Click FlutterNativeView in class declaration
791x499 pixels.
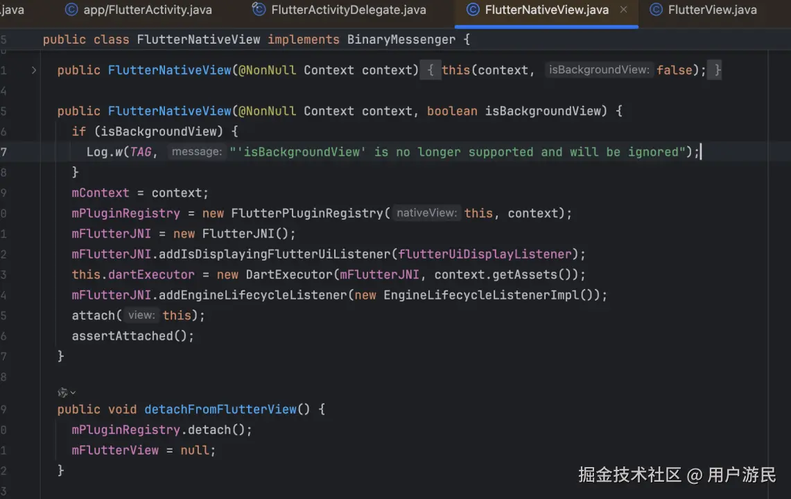[x=198, y=40]
